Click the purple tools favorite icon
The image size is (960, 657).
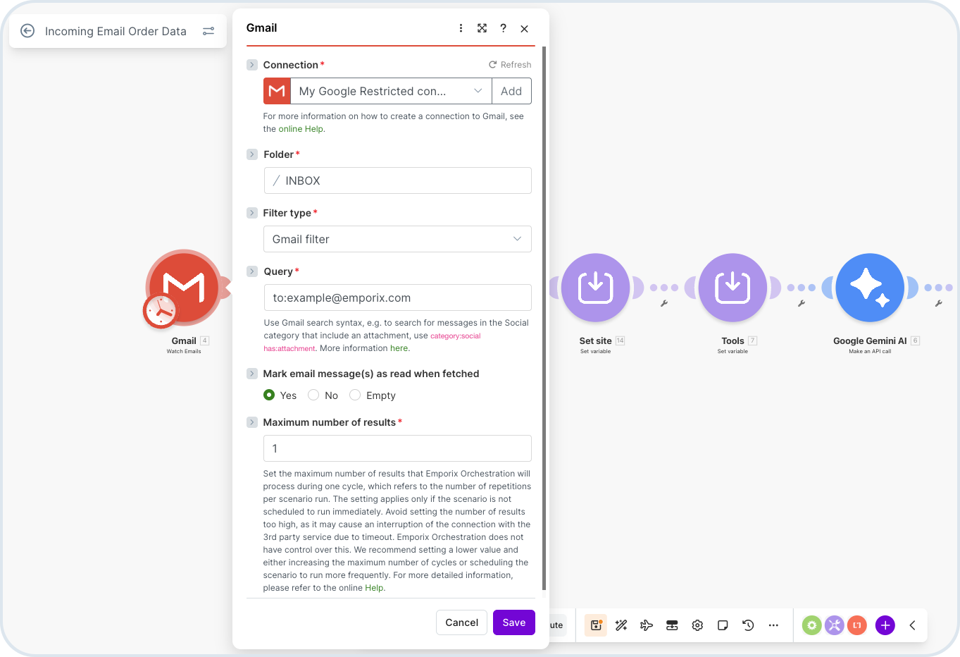pos(835,625)
